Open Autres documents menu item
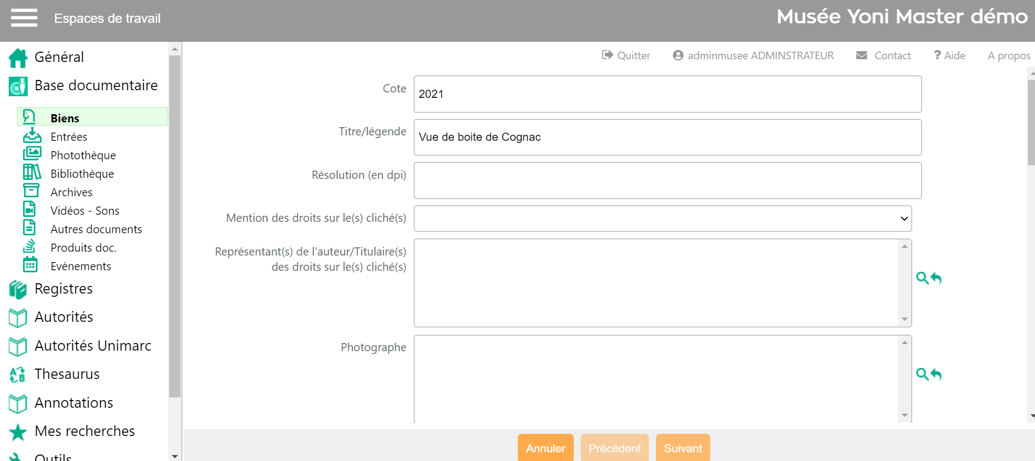This screenshot has width=1035, height=461. pyautogui.click(x=96, y=229)
